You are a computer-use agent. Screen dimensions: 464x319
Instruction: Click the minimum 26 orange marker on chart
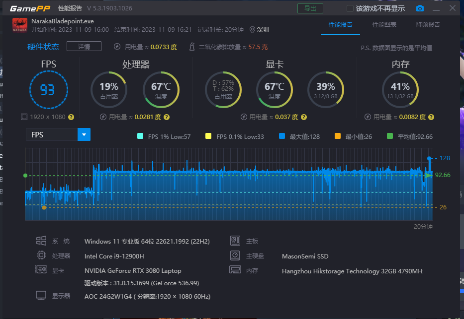coord(44,207)
